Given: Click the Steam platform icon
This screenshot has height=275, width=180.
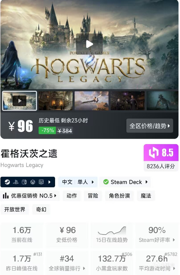Looking at the screenshot, I should [x=7, y=182].
